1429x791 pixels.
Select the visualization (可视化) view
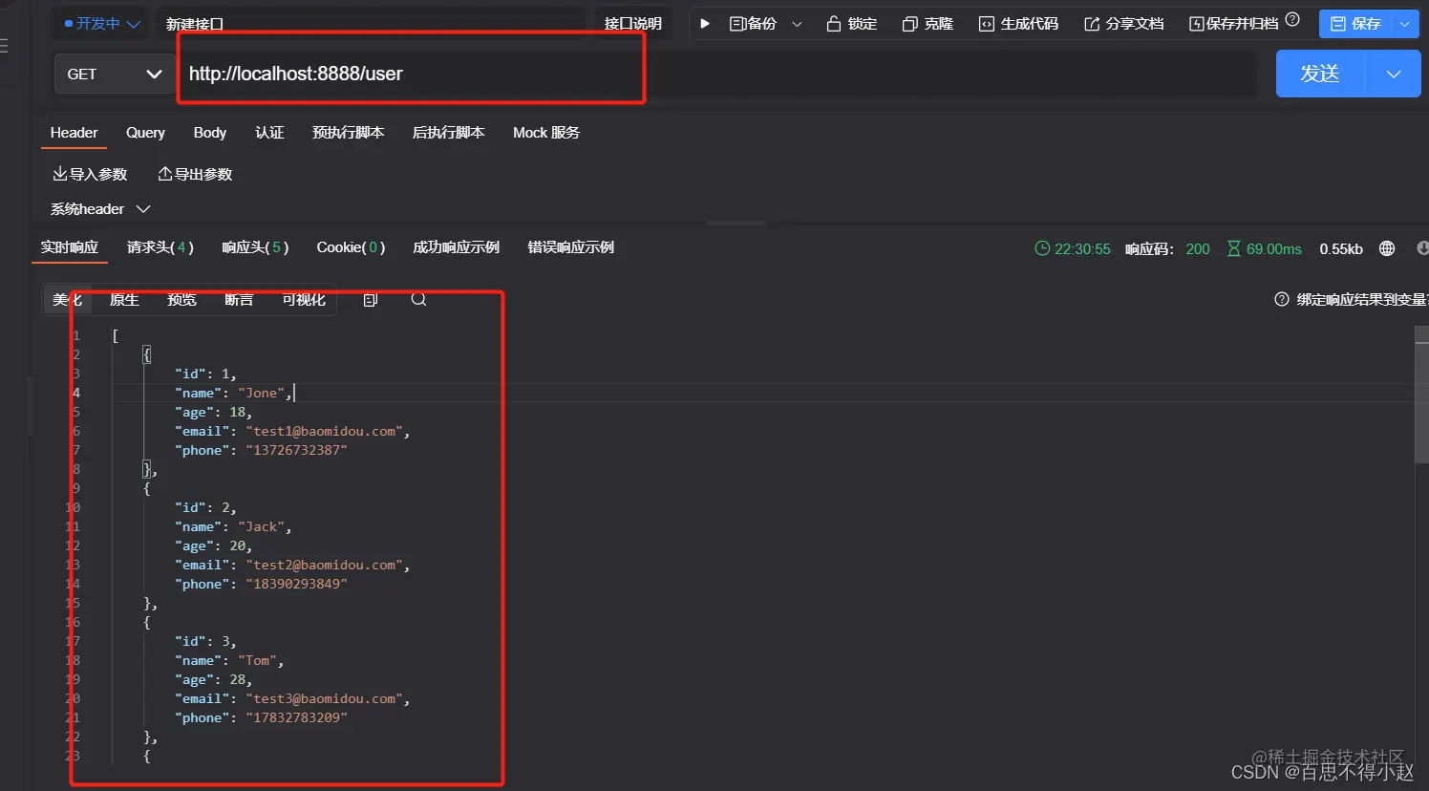[x=304, y=300]
